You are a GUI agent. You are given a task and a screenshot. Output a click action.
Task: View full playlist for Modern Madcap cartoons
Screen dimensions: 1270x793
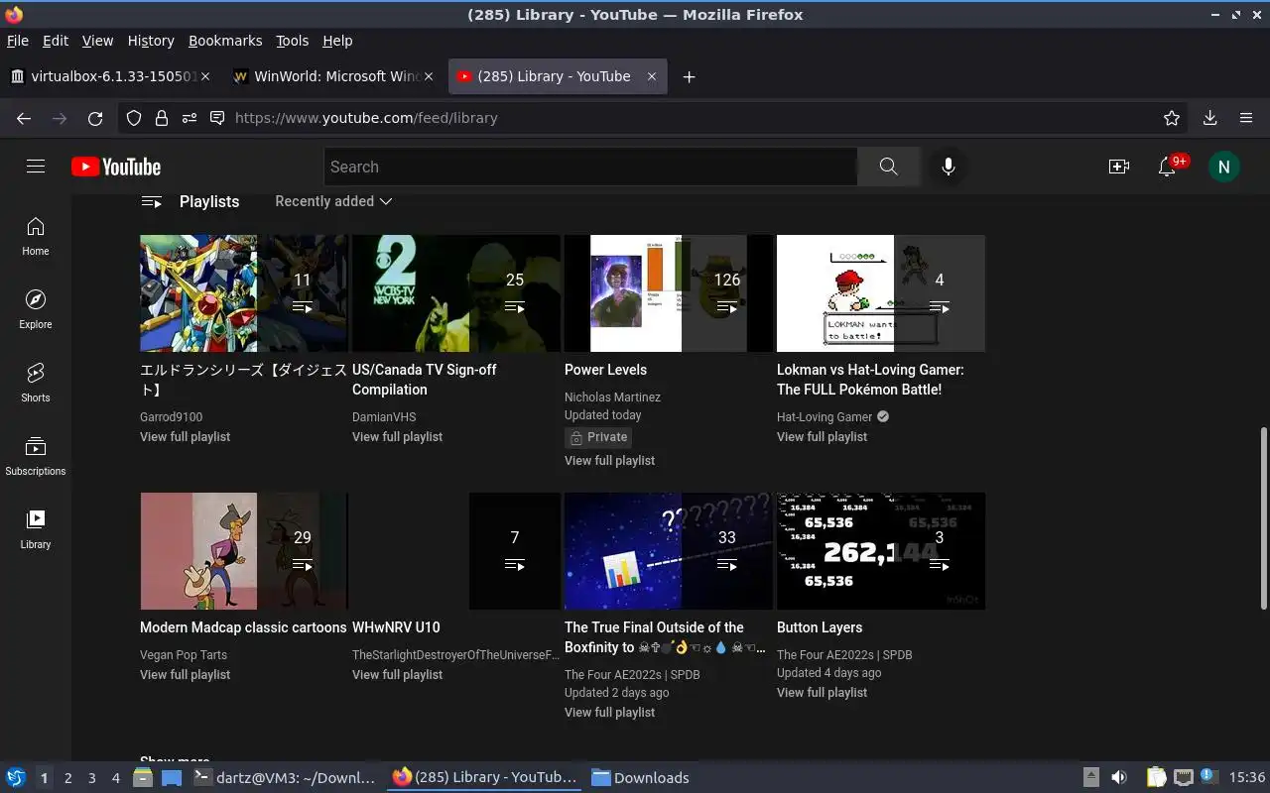[185, 675]
